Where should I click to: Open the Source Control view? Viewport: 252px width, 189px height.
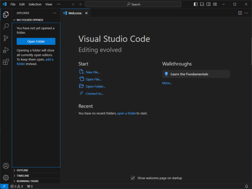[6, 38]
